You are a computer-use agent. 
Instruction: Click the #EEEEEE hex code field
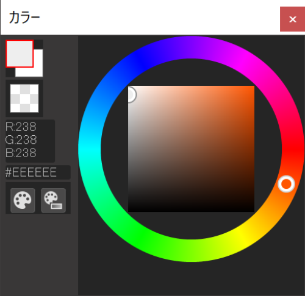coord(38,172)
